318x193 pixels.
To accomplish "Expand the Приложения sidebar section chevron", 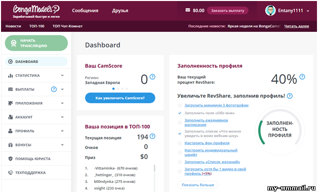I will (62, 103).
